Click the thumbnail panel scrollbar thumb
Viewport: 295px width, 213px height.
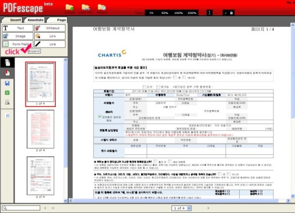[65, 115]
